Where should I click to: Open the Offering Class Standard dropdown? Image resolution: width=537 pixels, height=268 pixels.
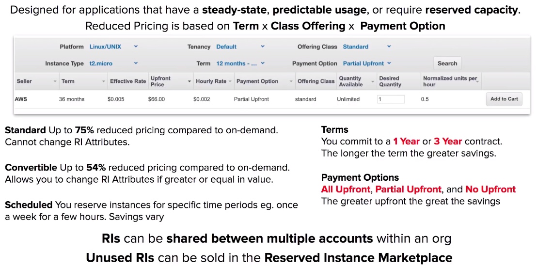click(x=367, y=47)
